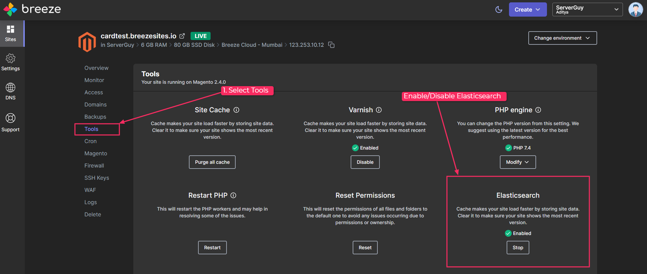
Task: Click 6 GB RAM breadcrumb text
Action: click(154, 45)
